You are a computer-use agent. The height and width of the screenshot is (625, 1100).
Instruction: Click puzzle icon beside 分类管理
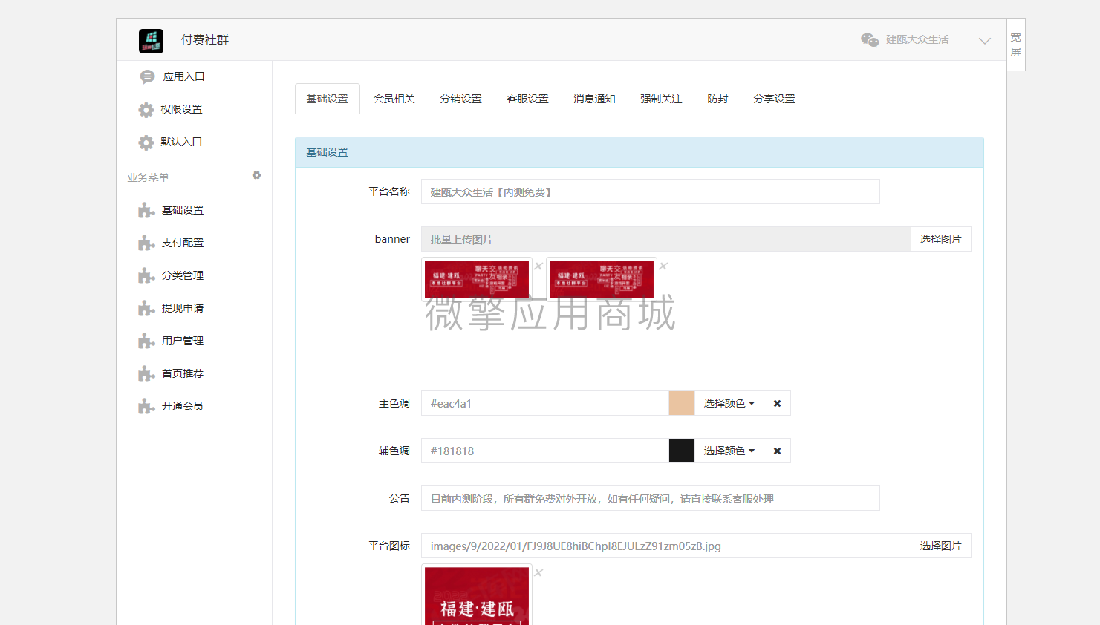click(146, 276)
